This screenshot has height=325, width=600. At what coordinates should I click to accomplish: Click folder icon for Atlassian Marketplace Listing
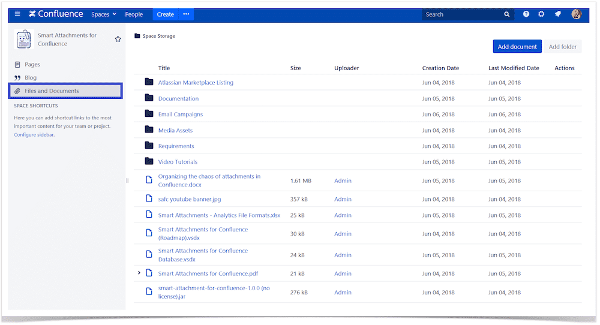pyautogui.click(x=149, y=82)
